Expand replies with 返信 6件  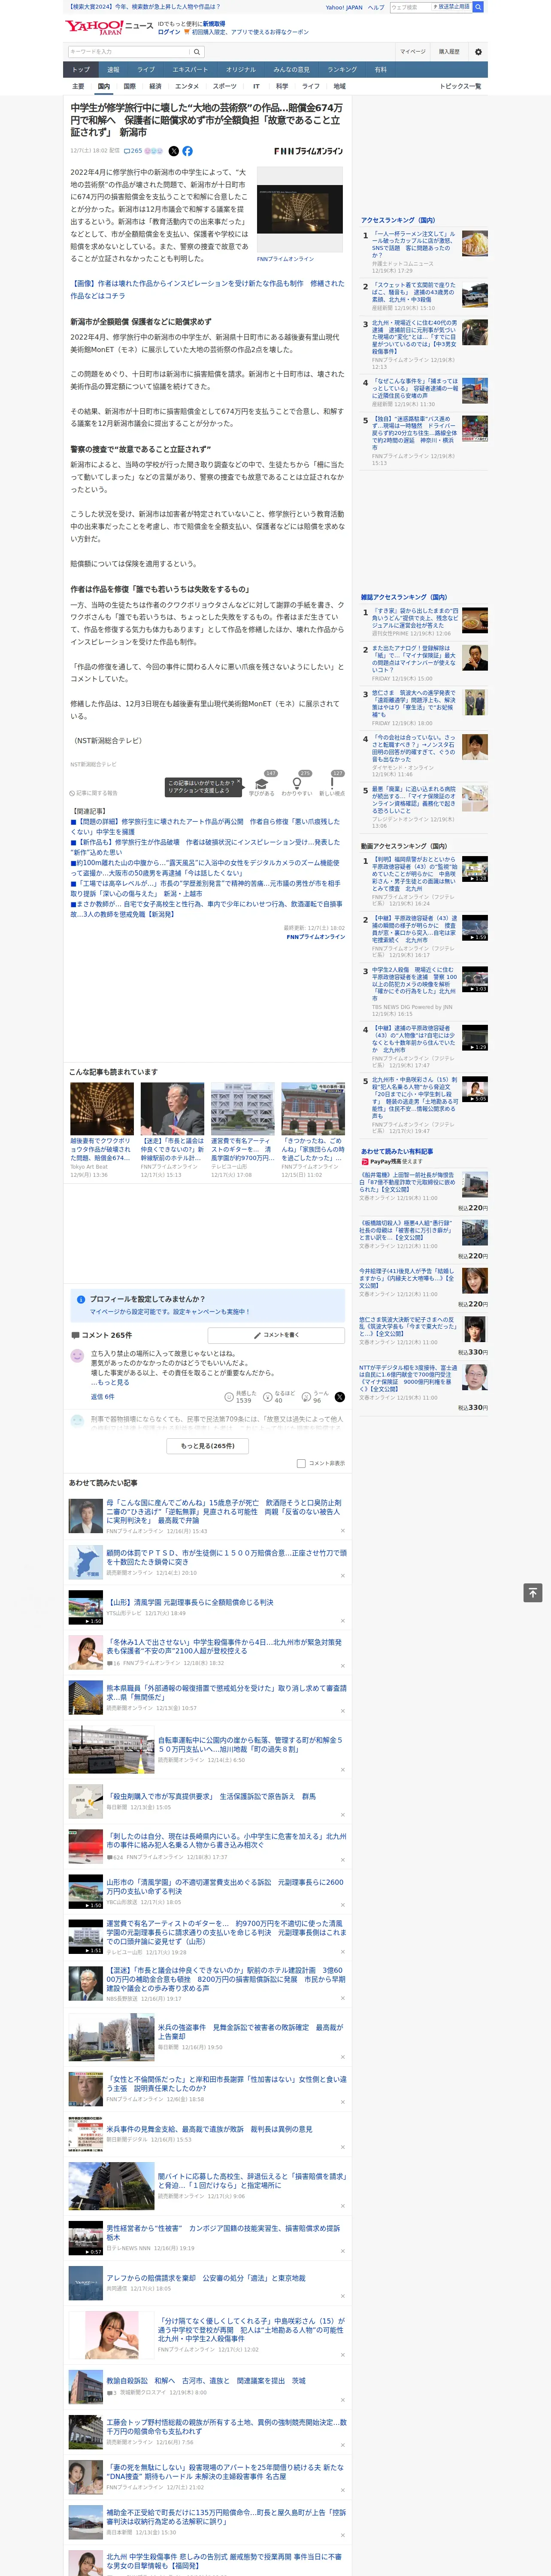(x=102, y=1397)
